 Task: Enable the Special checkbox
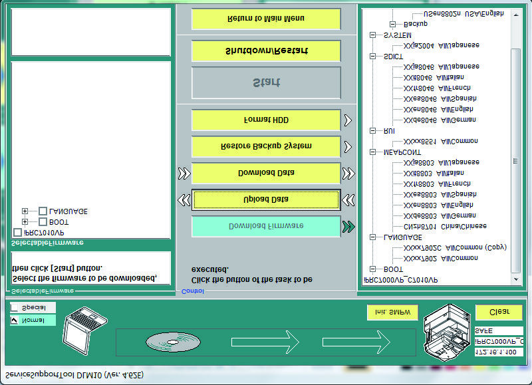14,308
